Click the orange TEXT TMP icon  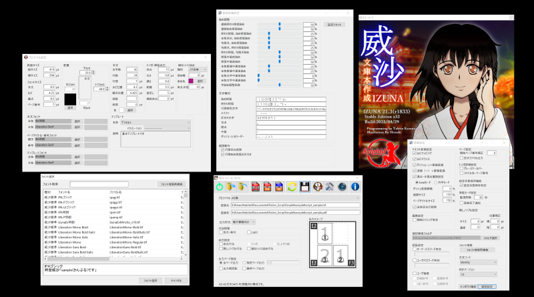[268, 187]
